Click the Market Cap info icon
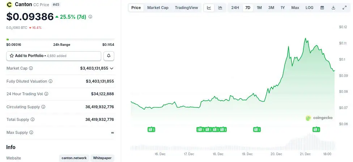 point(31,68)
